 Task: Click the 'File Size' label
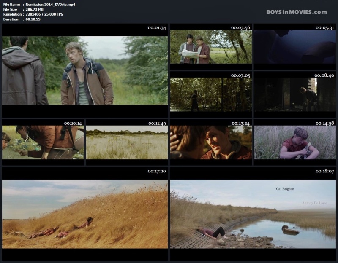10,9
